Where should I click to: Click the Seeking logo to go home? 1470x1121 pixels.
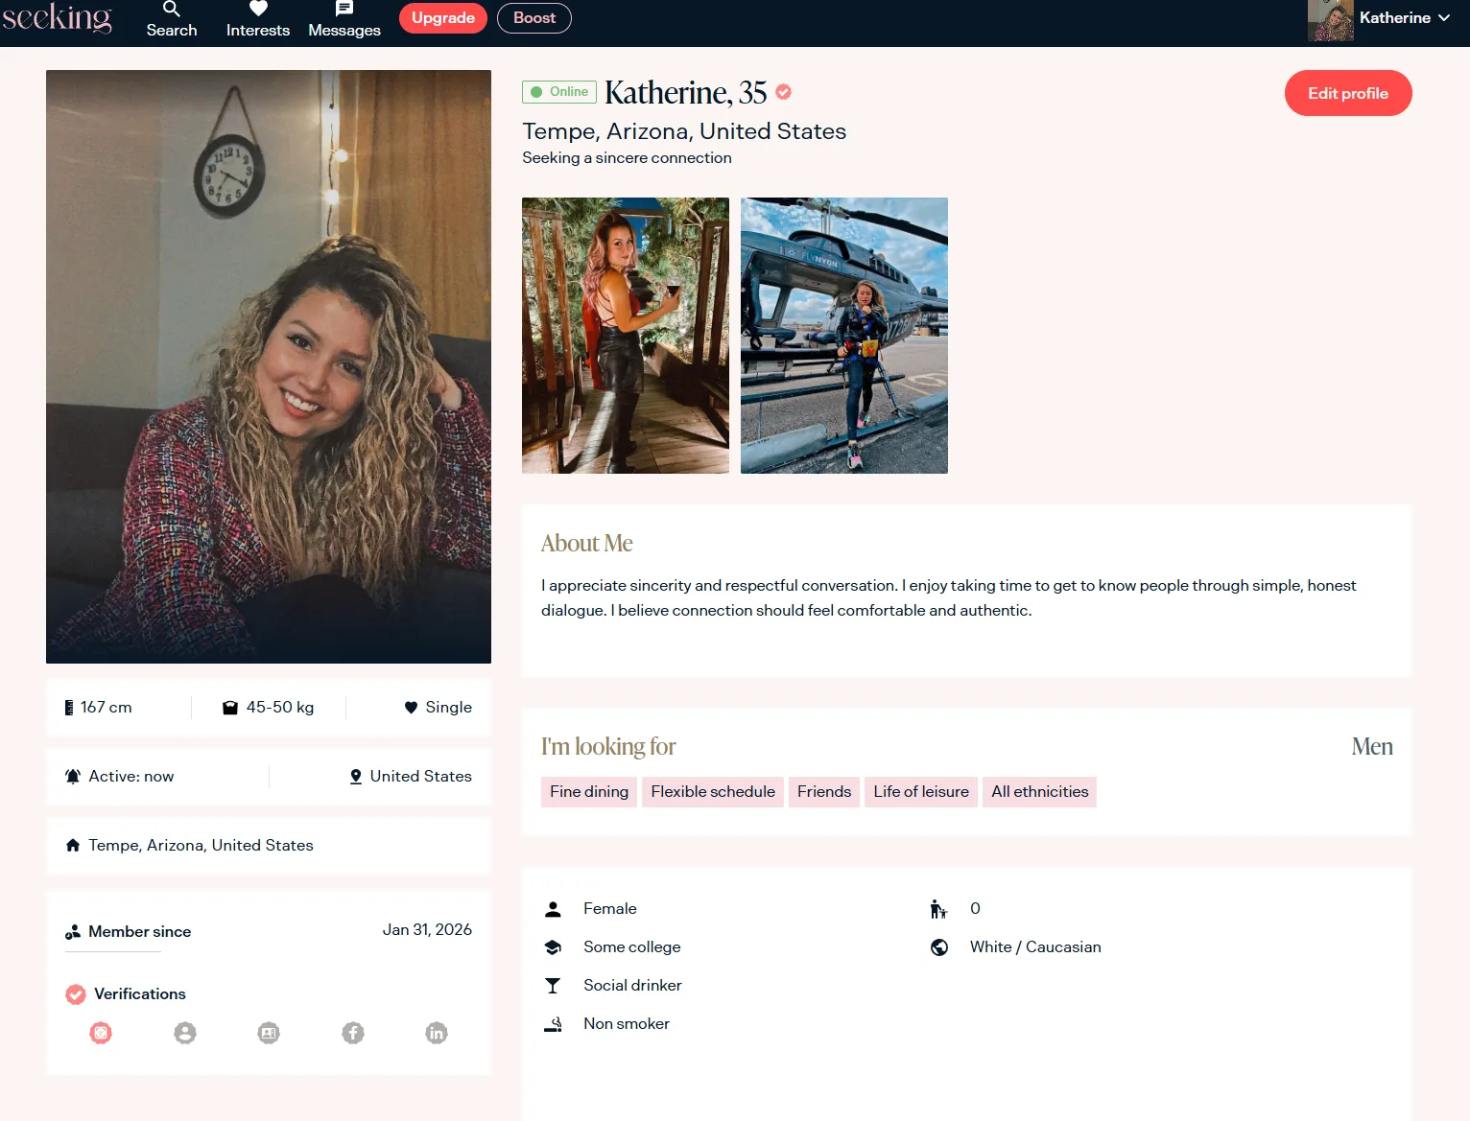pyautogui.click(x=58, y=18)
